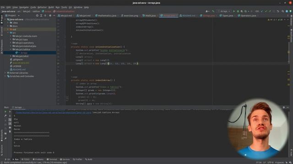
Task: Open the Problems tool window
Action: click(x=38, y=159)
